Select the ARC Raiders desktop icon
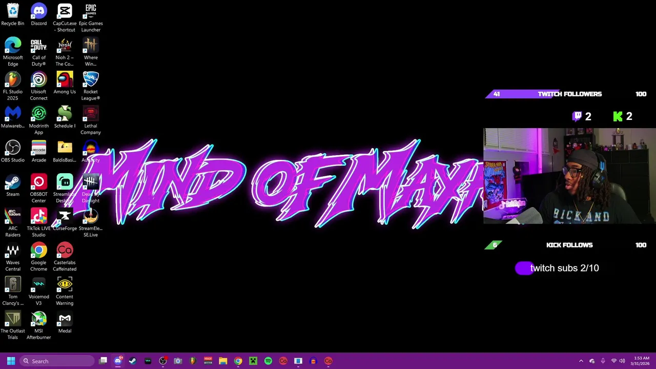The image size is (656, 369). pos(13,223)
